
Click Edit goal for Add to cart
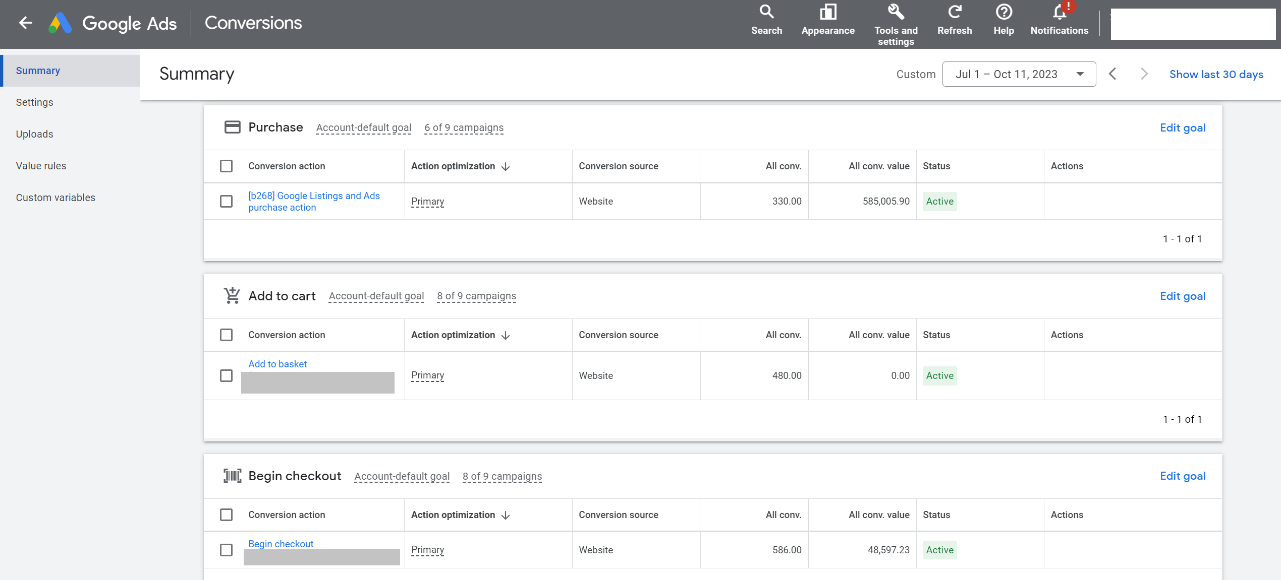point(1182,296)
